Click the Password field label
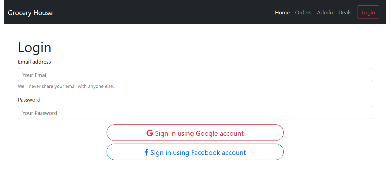The width and height of the screenshot is (391, 187). pyautogui.click(x=29, y=100)
